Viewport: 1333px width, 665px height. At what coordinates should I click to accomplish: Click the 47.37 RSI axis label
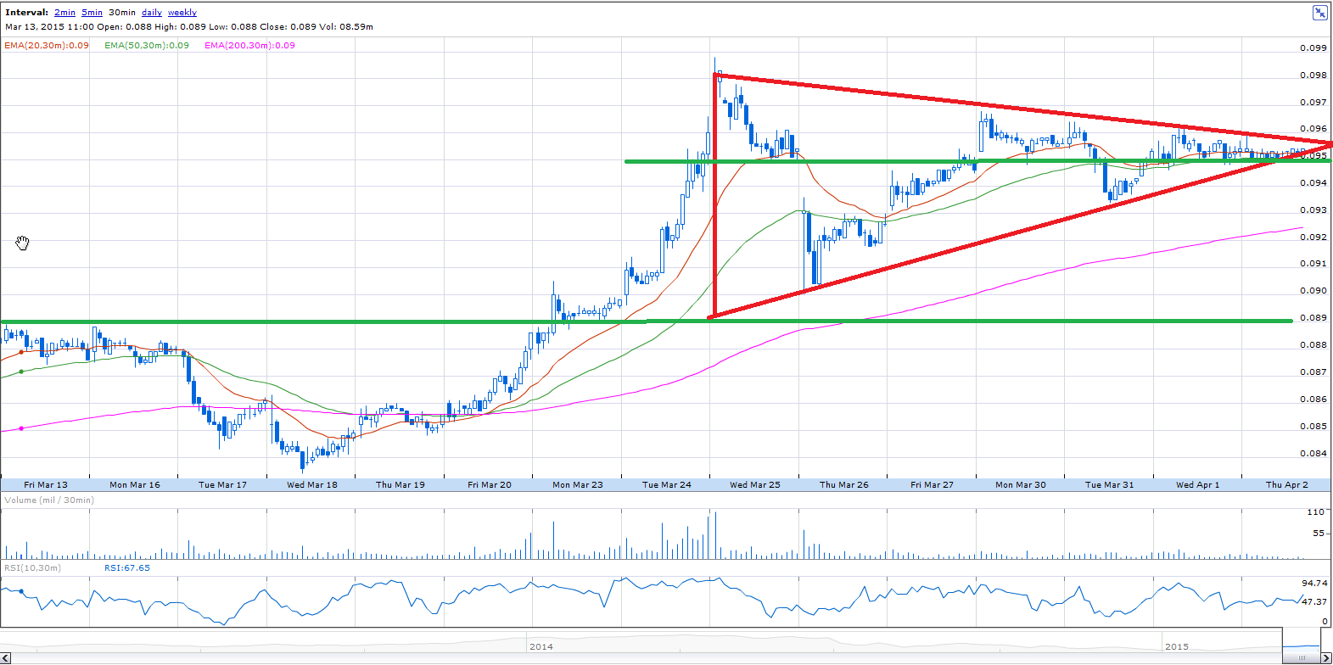click(1314, 602)
